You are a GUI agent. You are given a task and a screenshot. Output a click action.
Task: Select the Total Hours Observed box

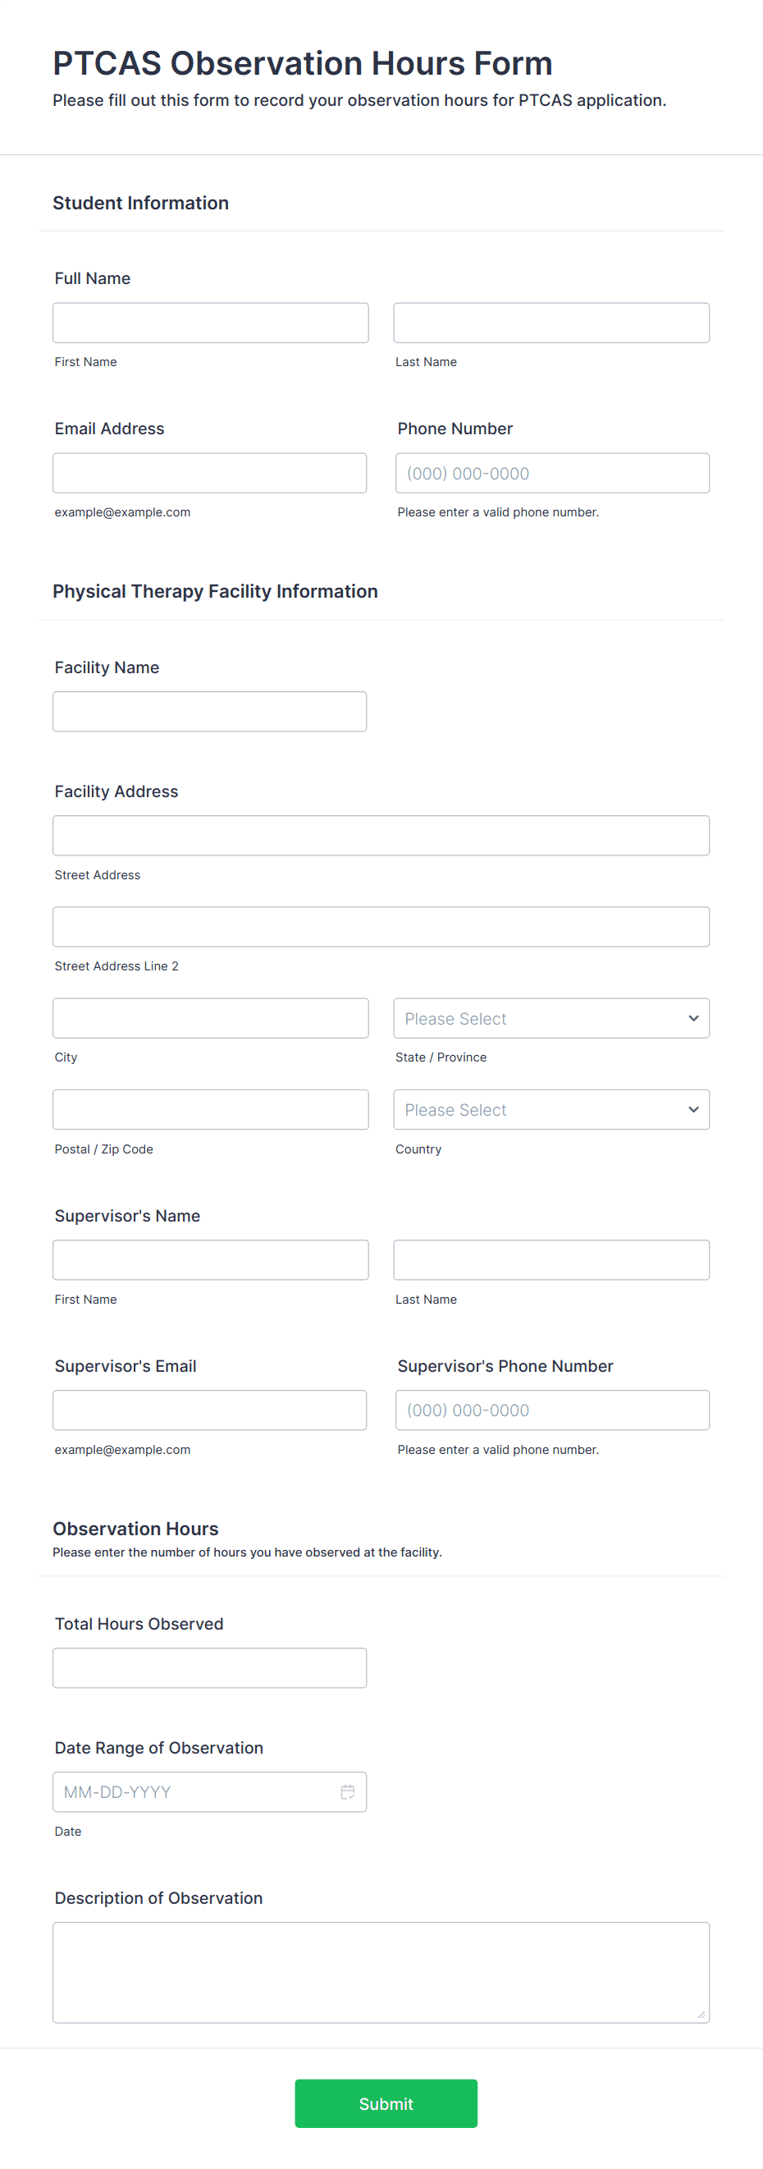point(209,1667)
